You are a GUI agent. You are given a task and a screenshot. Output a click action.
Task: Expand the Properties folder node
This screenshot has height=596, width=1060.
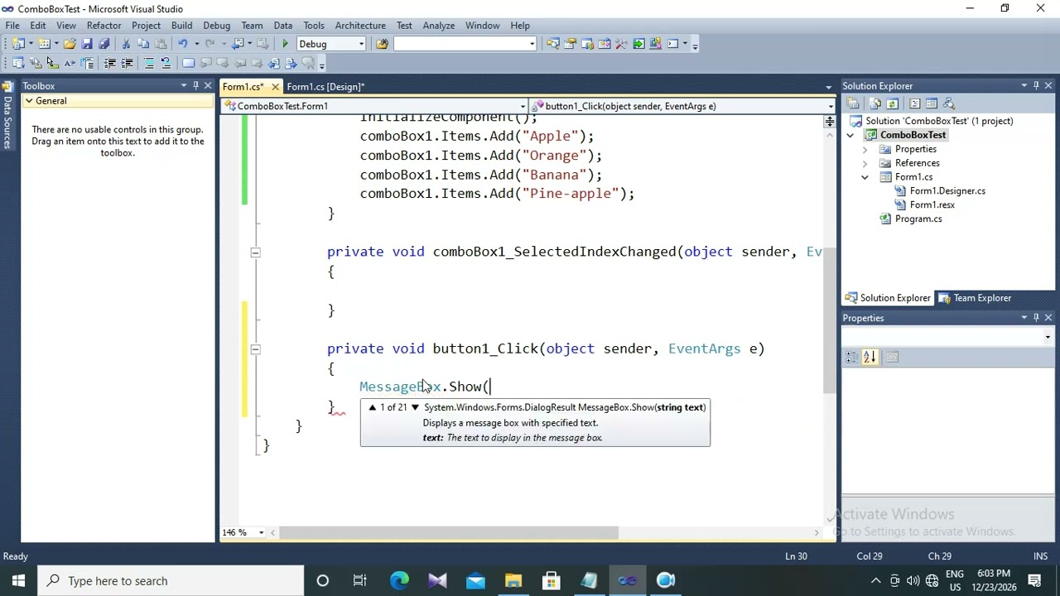pyautogui.click(x=865, y=149)
